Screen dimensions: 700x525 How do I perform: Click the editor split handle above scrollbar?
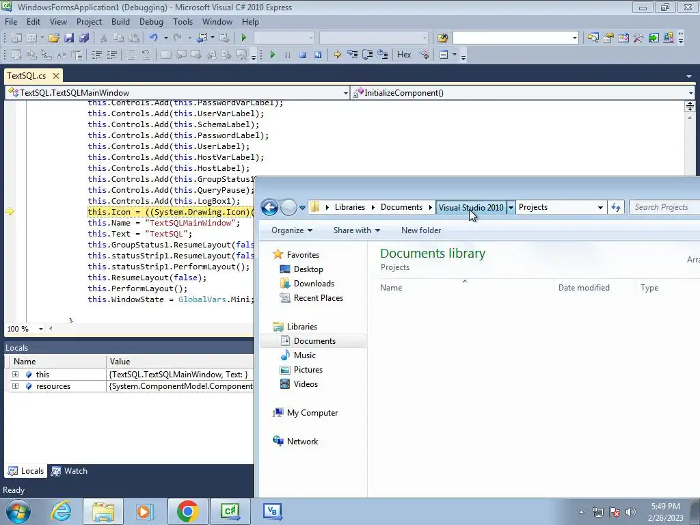point(690,106)
